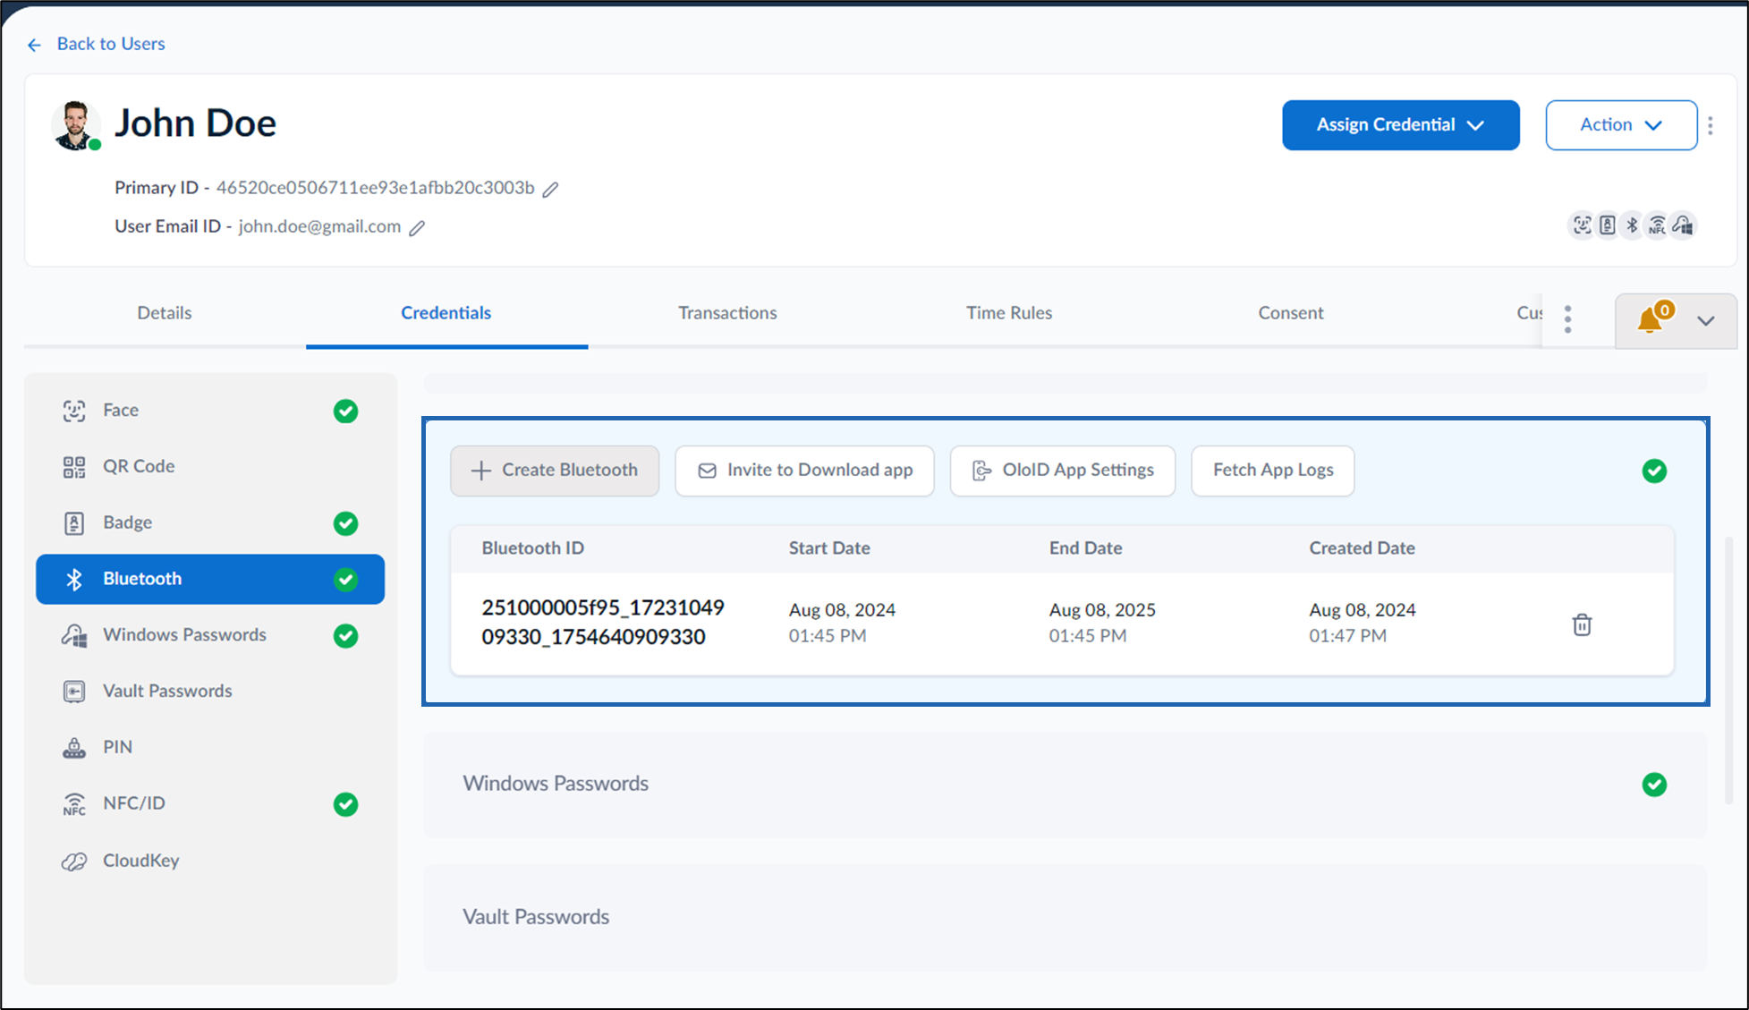
Task: Click the Windows password icon in header
Action: tap(1683, 225)
